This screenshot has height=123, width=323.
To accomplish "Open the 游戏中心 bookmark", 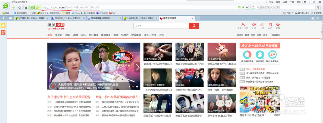I will tap(56, 13).
